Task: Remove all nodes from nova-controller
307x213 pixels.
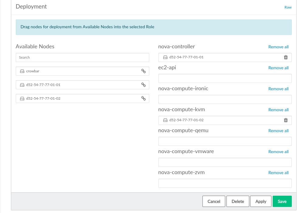Action: pyautogui.click(x=278, y=47)
